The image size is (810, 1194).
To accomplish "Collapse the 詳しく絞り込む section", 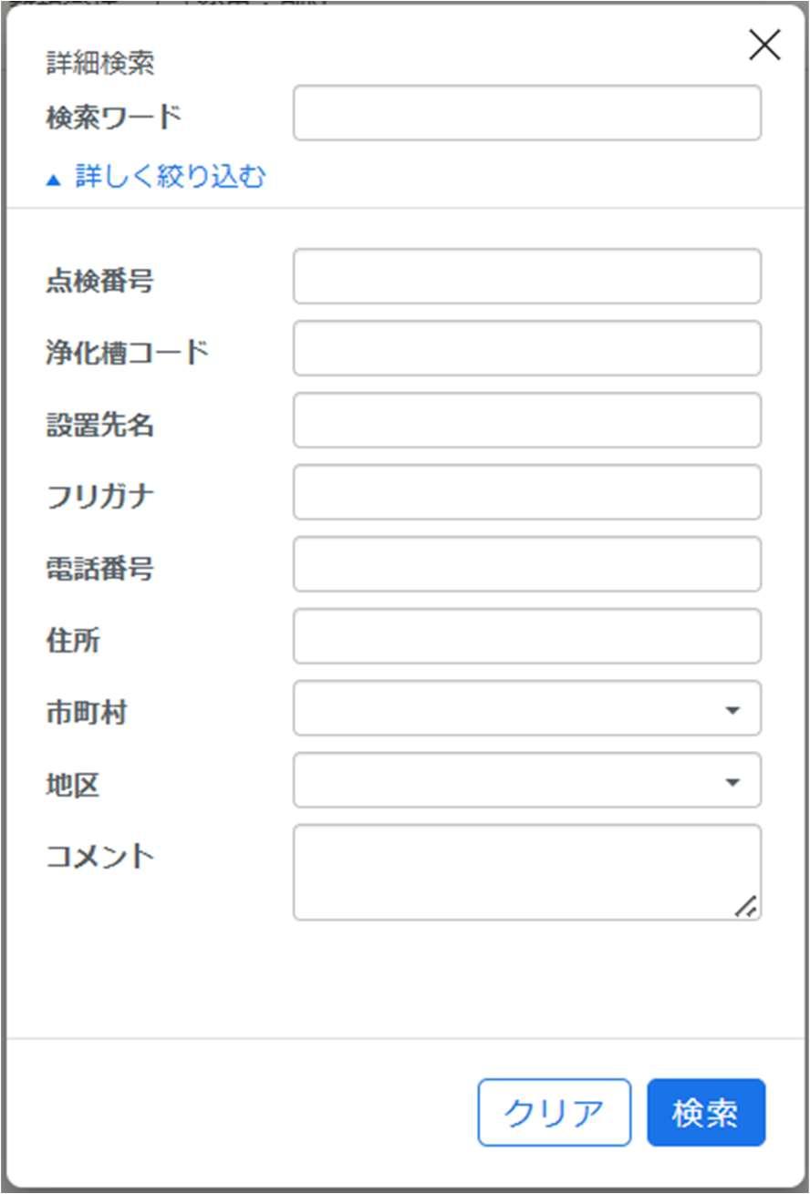I will [x=156, y=176].
